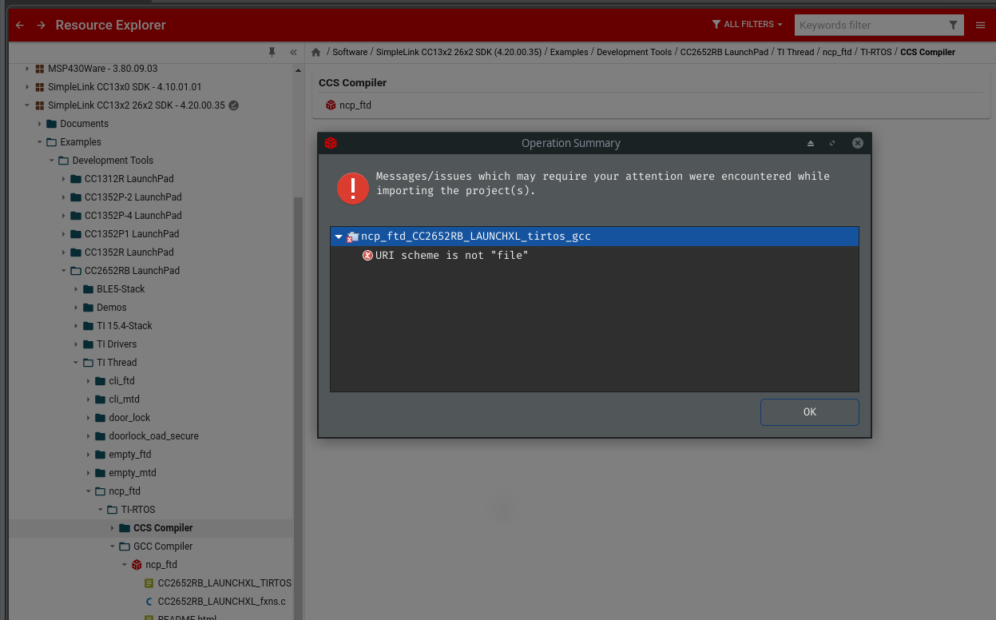Select CC1352P-4 LaunchPad tree row

coord(133,216)
